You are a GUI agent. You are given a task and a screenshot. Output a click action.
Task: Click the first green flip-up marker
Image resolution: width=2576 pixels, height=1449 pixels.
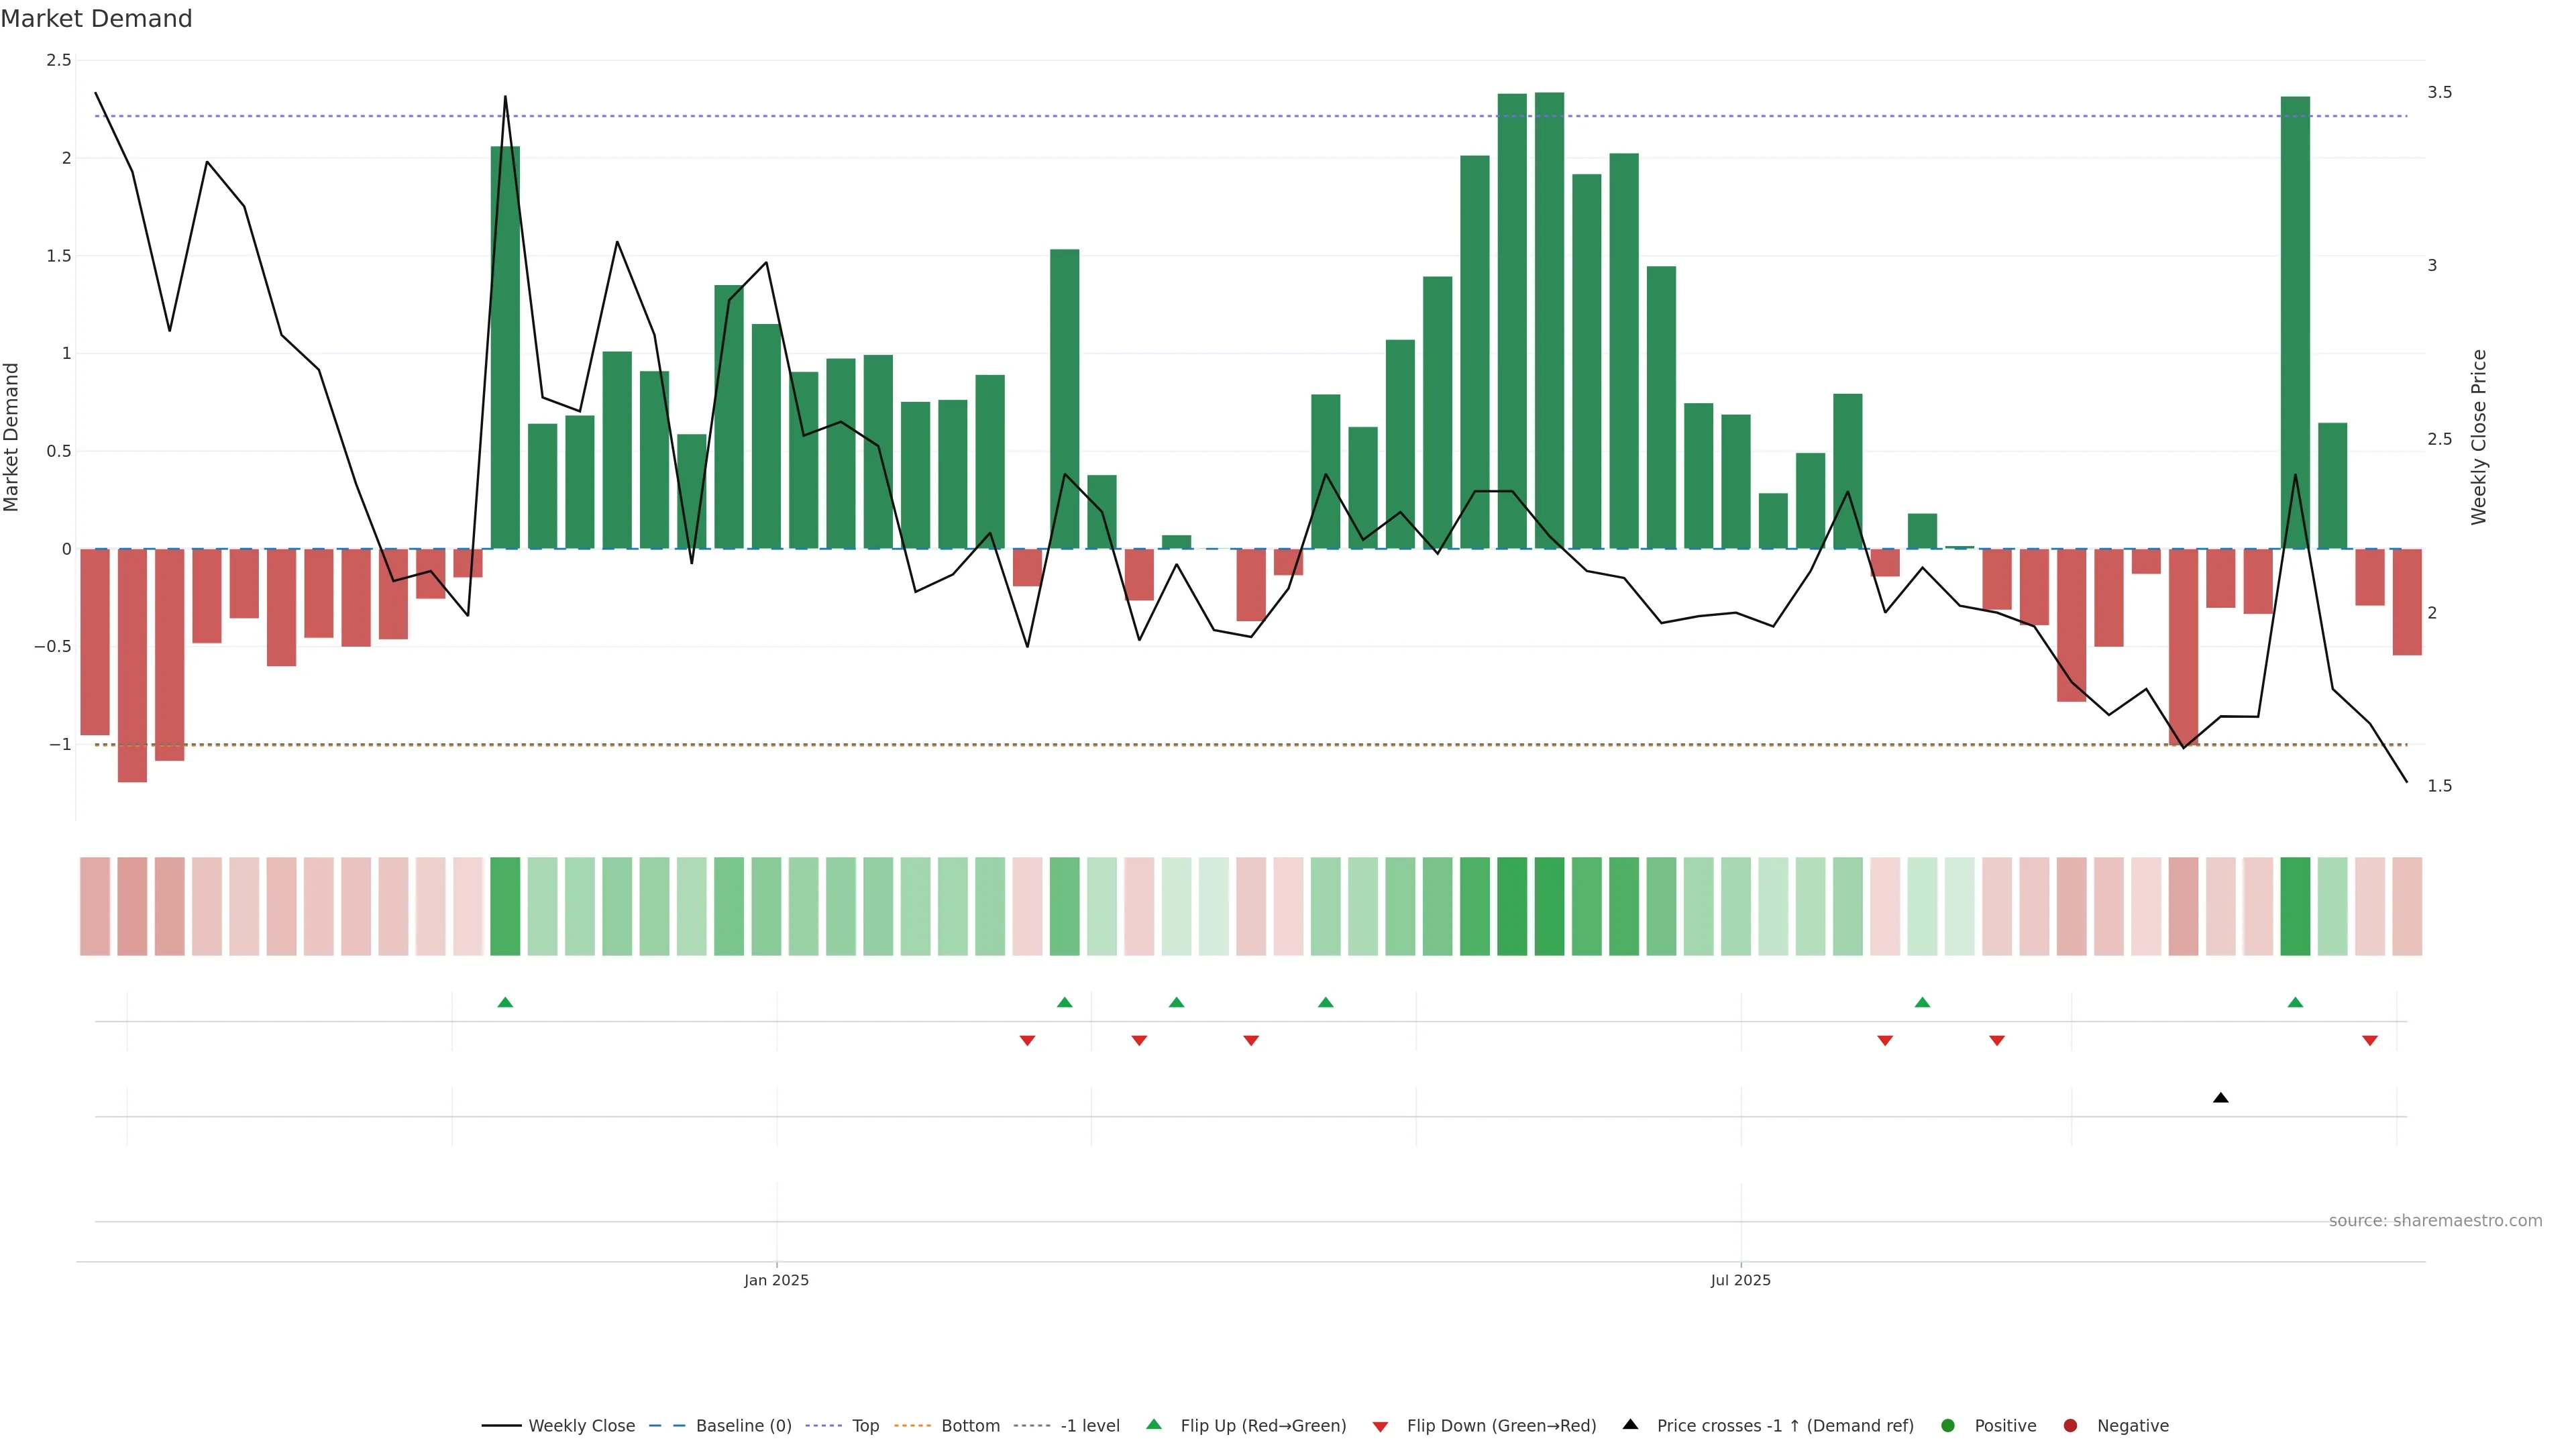[x=505, y=1002]
